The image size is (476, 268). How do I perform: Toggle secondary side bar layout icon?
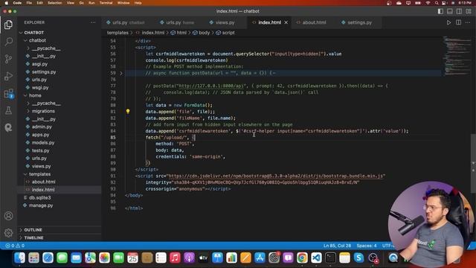[x=460, y=11]
